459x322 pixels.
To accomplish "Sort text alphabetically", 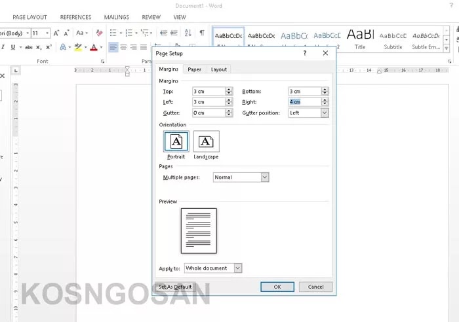I will coord(188,33).
